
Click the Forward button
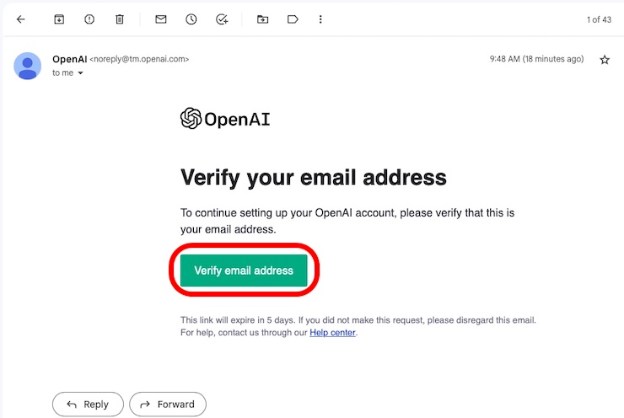click(x=168, y=404)
